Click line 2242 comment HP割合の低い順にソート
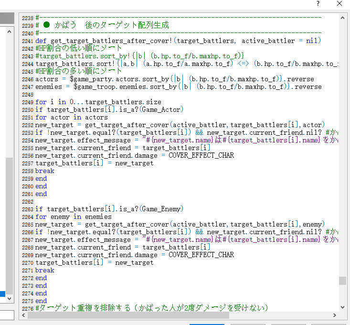350x325 pixels. 78,48
